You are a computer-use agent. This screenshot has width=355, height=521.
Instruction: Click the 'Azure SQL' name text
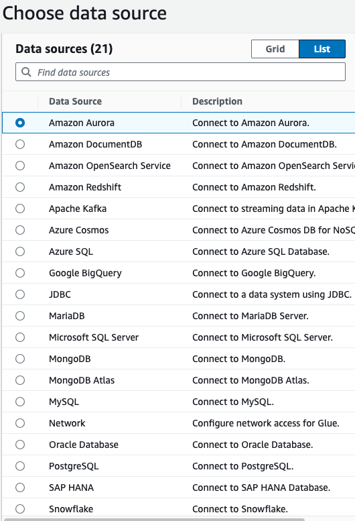[x=71, y=251]
